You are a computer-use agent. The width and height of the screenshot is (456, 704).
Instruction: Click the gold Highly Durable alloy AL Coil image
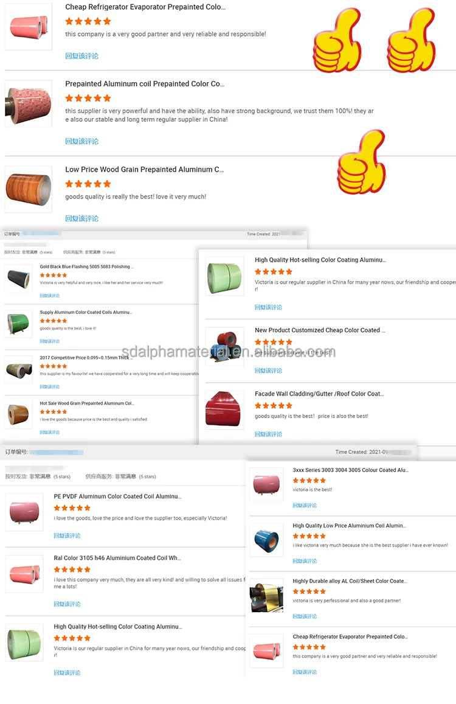266,595
